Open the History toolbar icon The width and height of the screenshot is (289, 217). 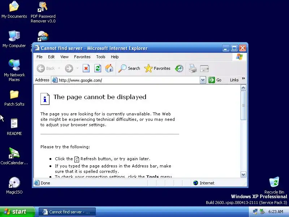point(179,68)
